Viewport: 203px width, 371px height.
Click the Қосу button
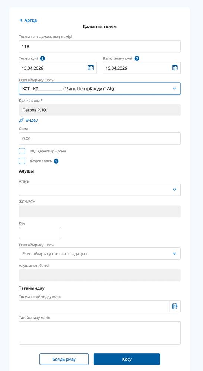point(127,359)
